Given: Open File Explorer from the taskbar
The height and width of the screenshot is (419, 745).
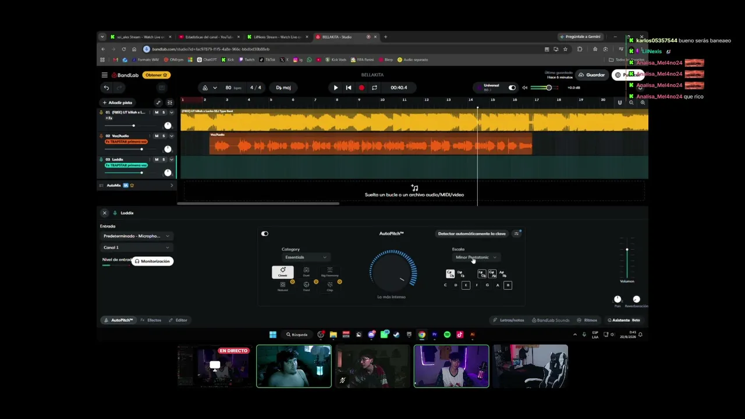Looking at the screenshot, I should (x=333, y=335).
